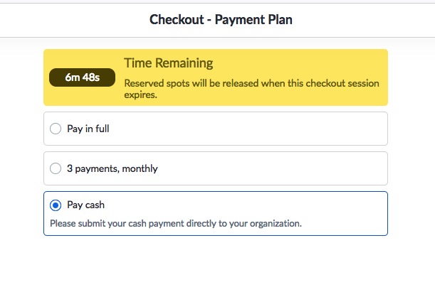Click empty space inside 3 payments card
Screen dimensions: 435x297
click(272, 168)
